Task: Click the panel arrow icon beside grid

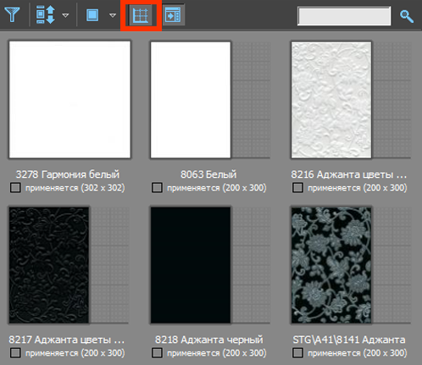Action: (x=173, y=15)
